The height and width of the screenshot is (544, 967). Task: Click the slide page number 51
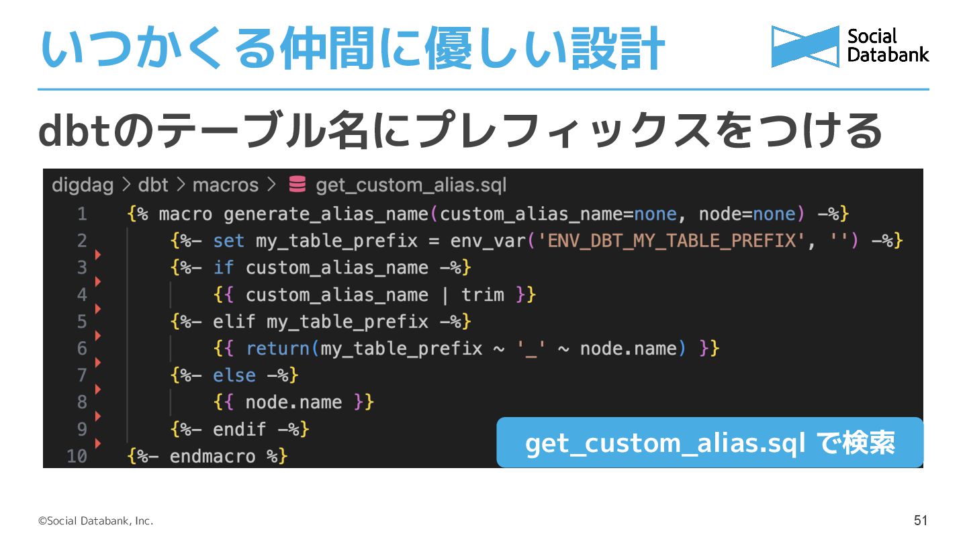pos(921,520)
